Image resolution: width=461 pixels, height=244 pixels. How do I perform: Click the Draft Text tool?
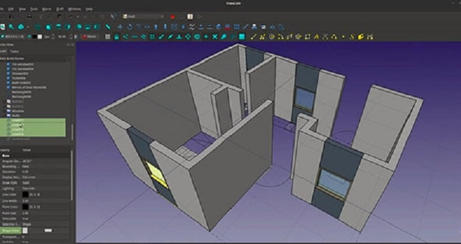[x=316, y=37]
